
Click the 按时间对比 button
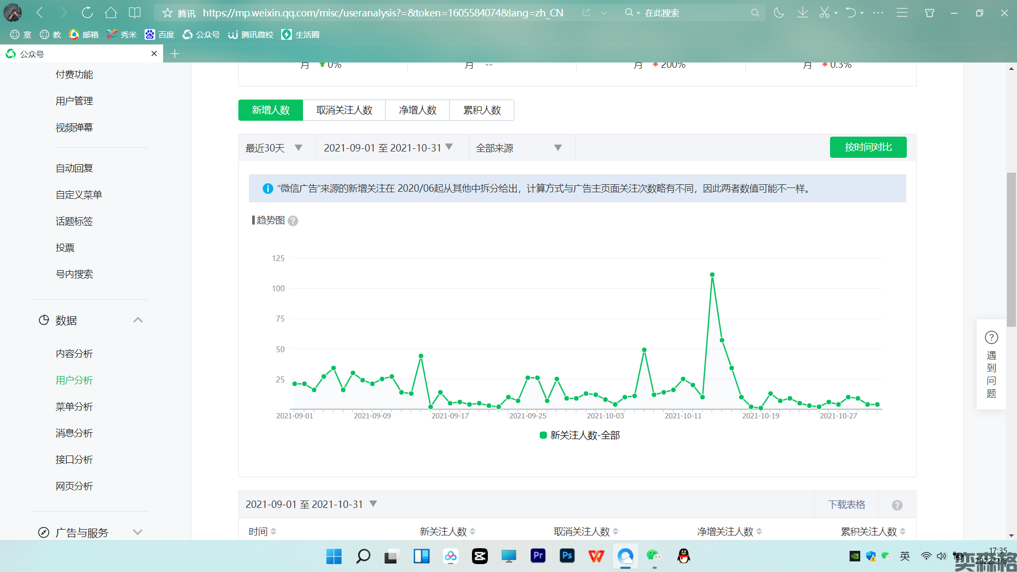(868, 147)
